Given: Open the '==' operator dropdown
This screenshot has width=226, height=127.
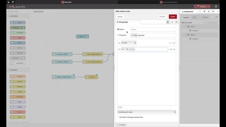Looking at the screenshot, I should click(x=125, y=49).
